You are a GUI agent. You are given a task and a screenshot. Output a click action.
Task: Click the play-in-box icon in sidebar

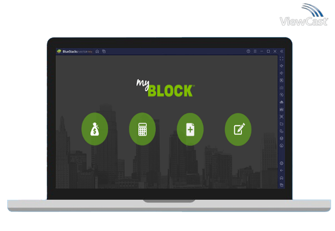(x=282, y=80)
